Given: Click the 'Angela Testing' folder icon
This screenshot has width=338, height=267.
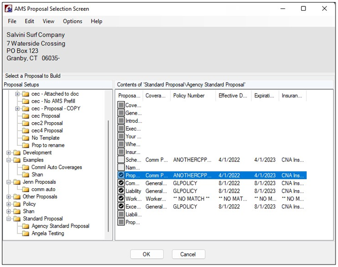Looking at the screenshot, I should pos(26,234).
